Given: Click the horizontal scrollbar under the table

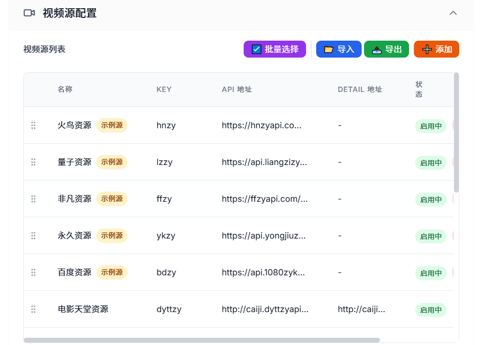Looking at the screenshot, I should pyautogui.click(x=202, y=340).
